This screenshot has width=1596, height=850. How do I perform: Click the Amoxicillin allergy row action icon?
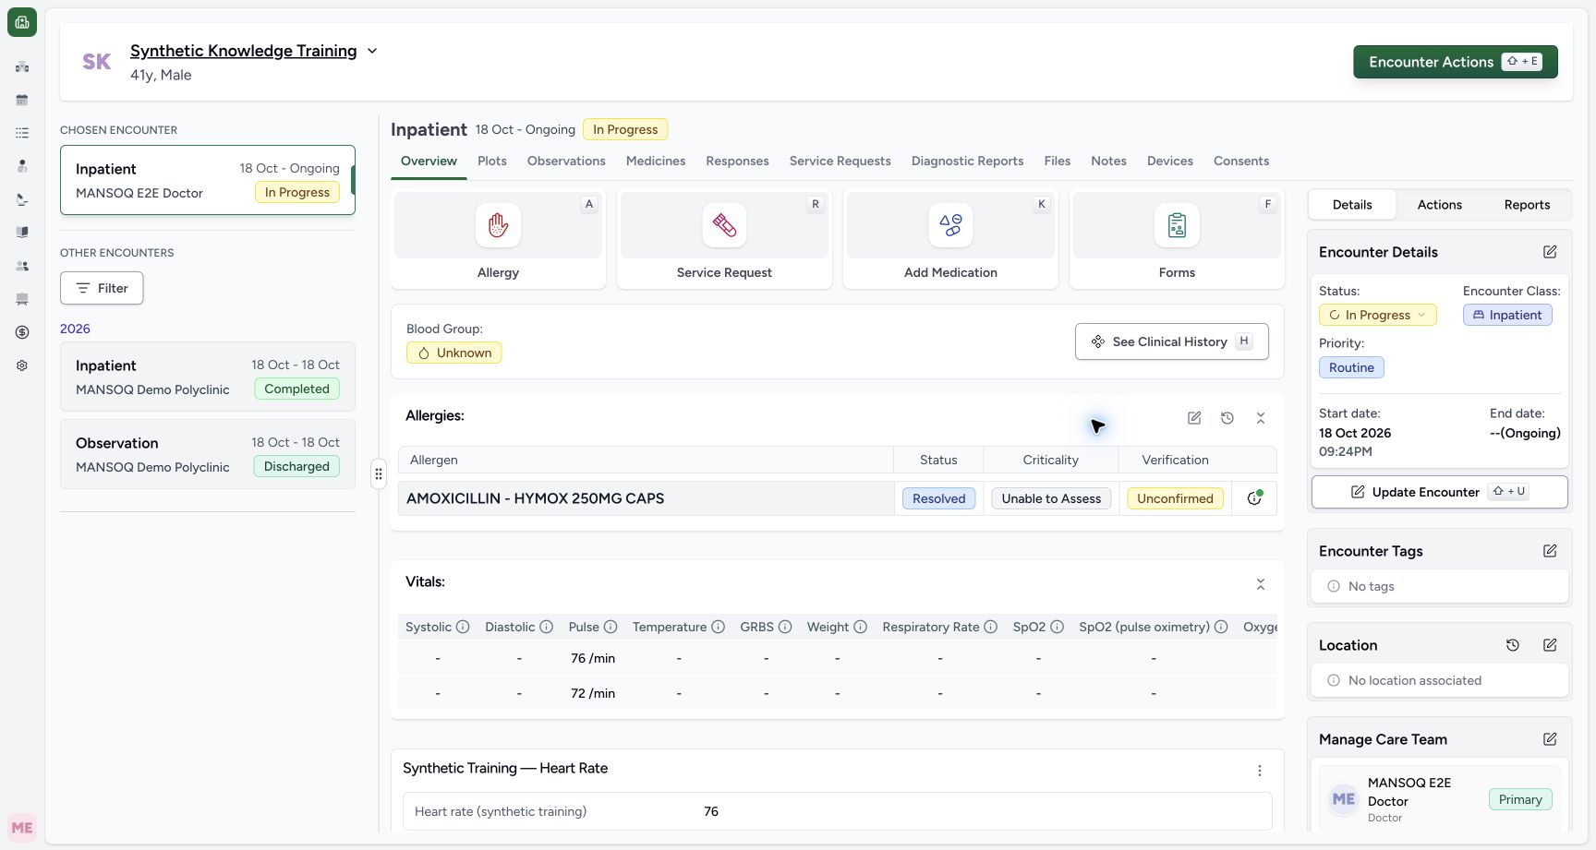[1254, 498]
